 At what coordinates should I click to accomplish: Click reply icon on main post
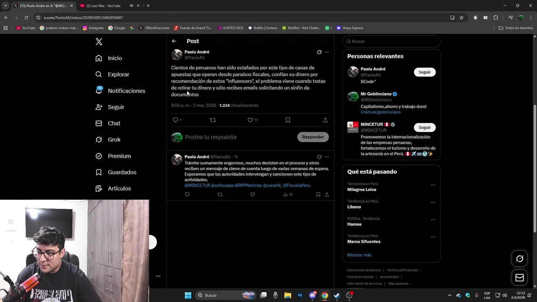point(175,120)
